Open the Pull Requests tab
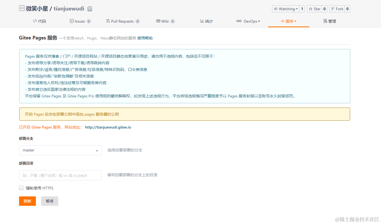This screenshot has width=381, height=224. [x=123, y=21]
